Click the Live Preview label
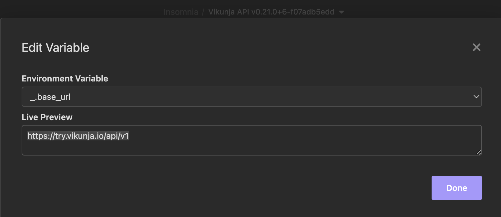Screen dimensions: 501x217 click(x=47, y=117)
